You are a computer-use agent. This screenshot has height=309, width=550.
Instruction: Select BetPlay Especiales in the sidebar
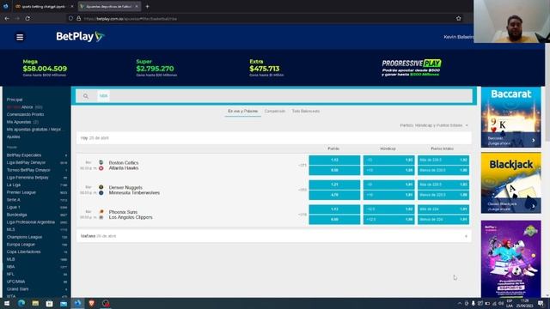[x=24, y=154]
